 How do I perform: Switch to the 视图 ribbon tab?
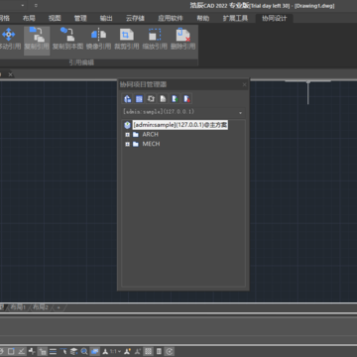55,18
